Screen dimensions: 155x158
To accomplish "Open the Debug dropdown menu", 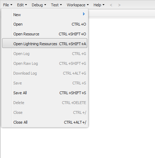I will 39,5.
